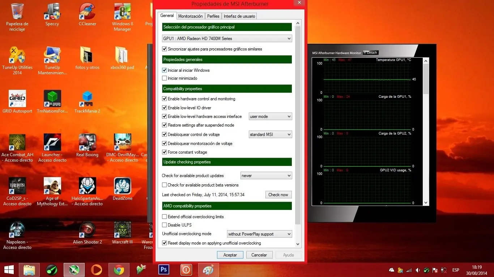Uncheck 'Desbloquear monitorización de voltaje'
Screen dimensions: 494x277
pyautogui.click(x=165, y=144)
